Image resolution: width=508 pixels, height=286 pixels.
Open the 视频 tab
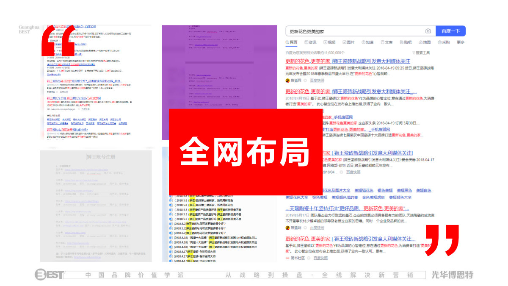coord(329,42)
